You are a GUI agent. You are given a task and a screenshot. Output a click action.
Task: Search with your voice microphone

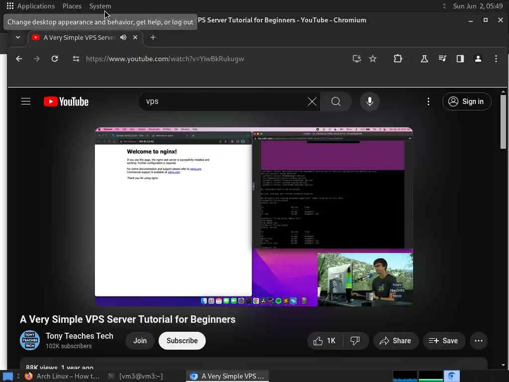tap(369, 101)
